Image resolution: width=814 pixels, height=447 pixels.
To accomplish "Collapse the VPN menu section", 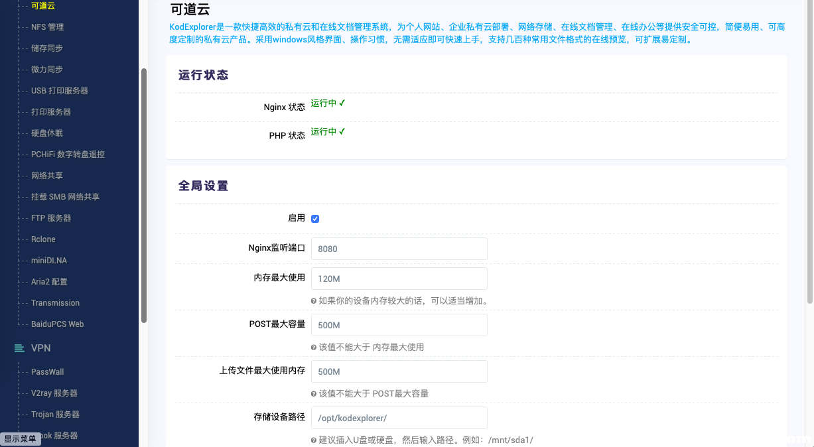I will (x=40, y=348).
